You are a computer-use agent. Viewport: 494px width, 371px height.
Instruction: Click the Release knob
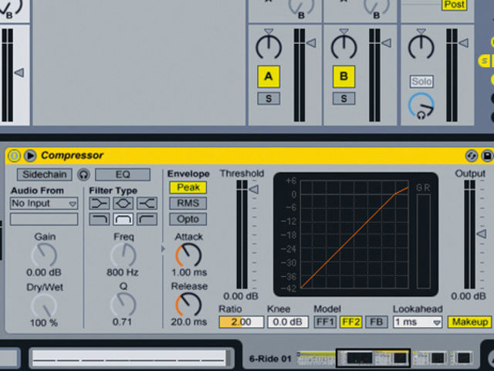[188, 305]
